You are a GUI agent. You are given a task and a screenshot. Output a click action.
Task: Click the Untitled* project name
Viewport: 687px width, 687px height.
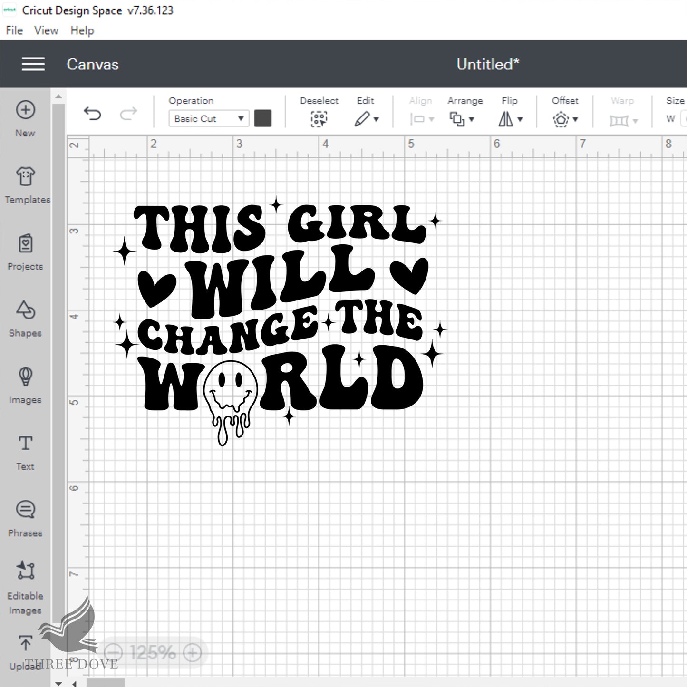488,64
